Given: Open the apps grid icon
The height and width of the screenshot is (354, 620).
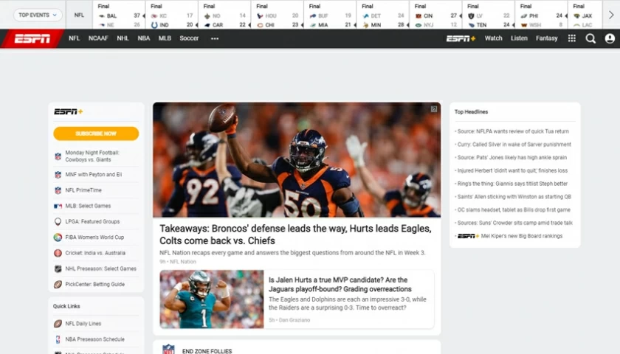Looking at the screenshot, I should [572, 38].
